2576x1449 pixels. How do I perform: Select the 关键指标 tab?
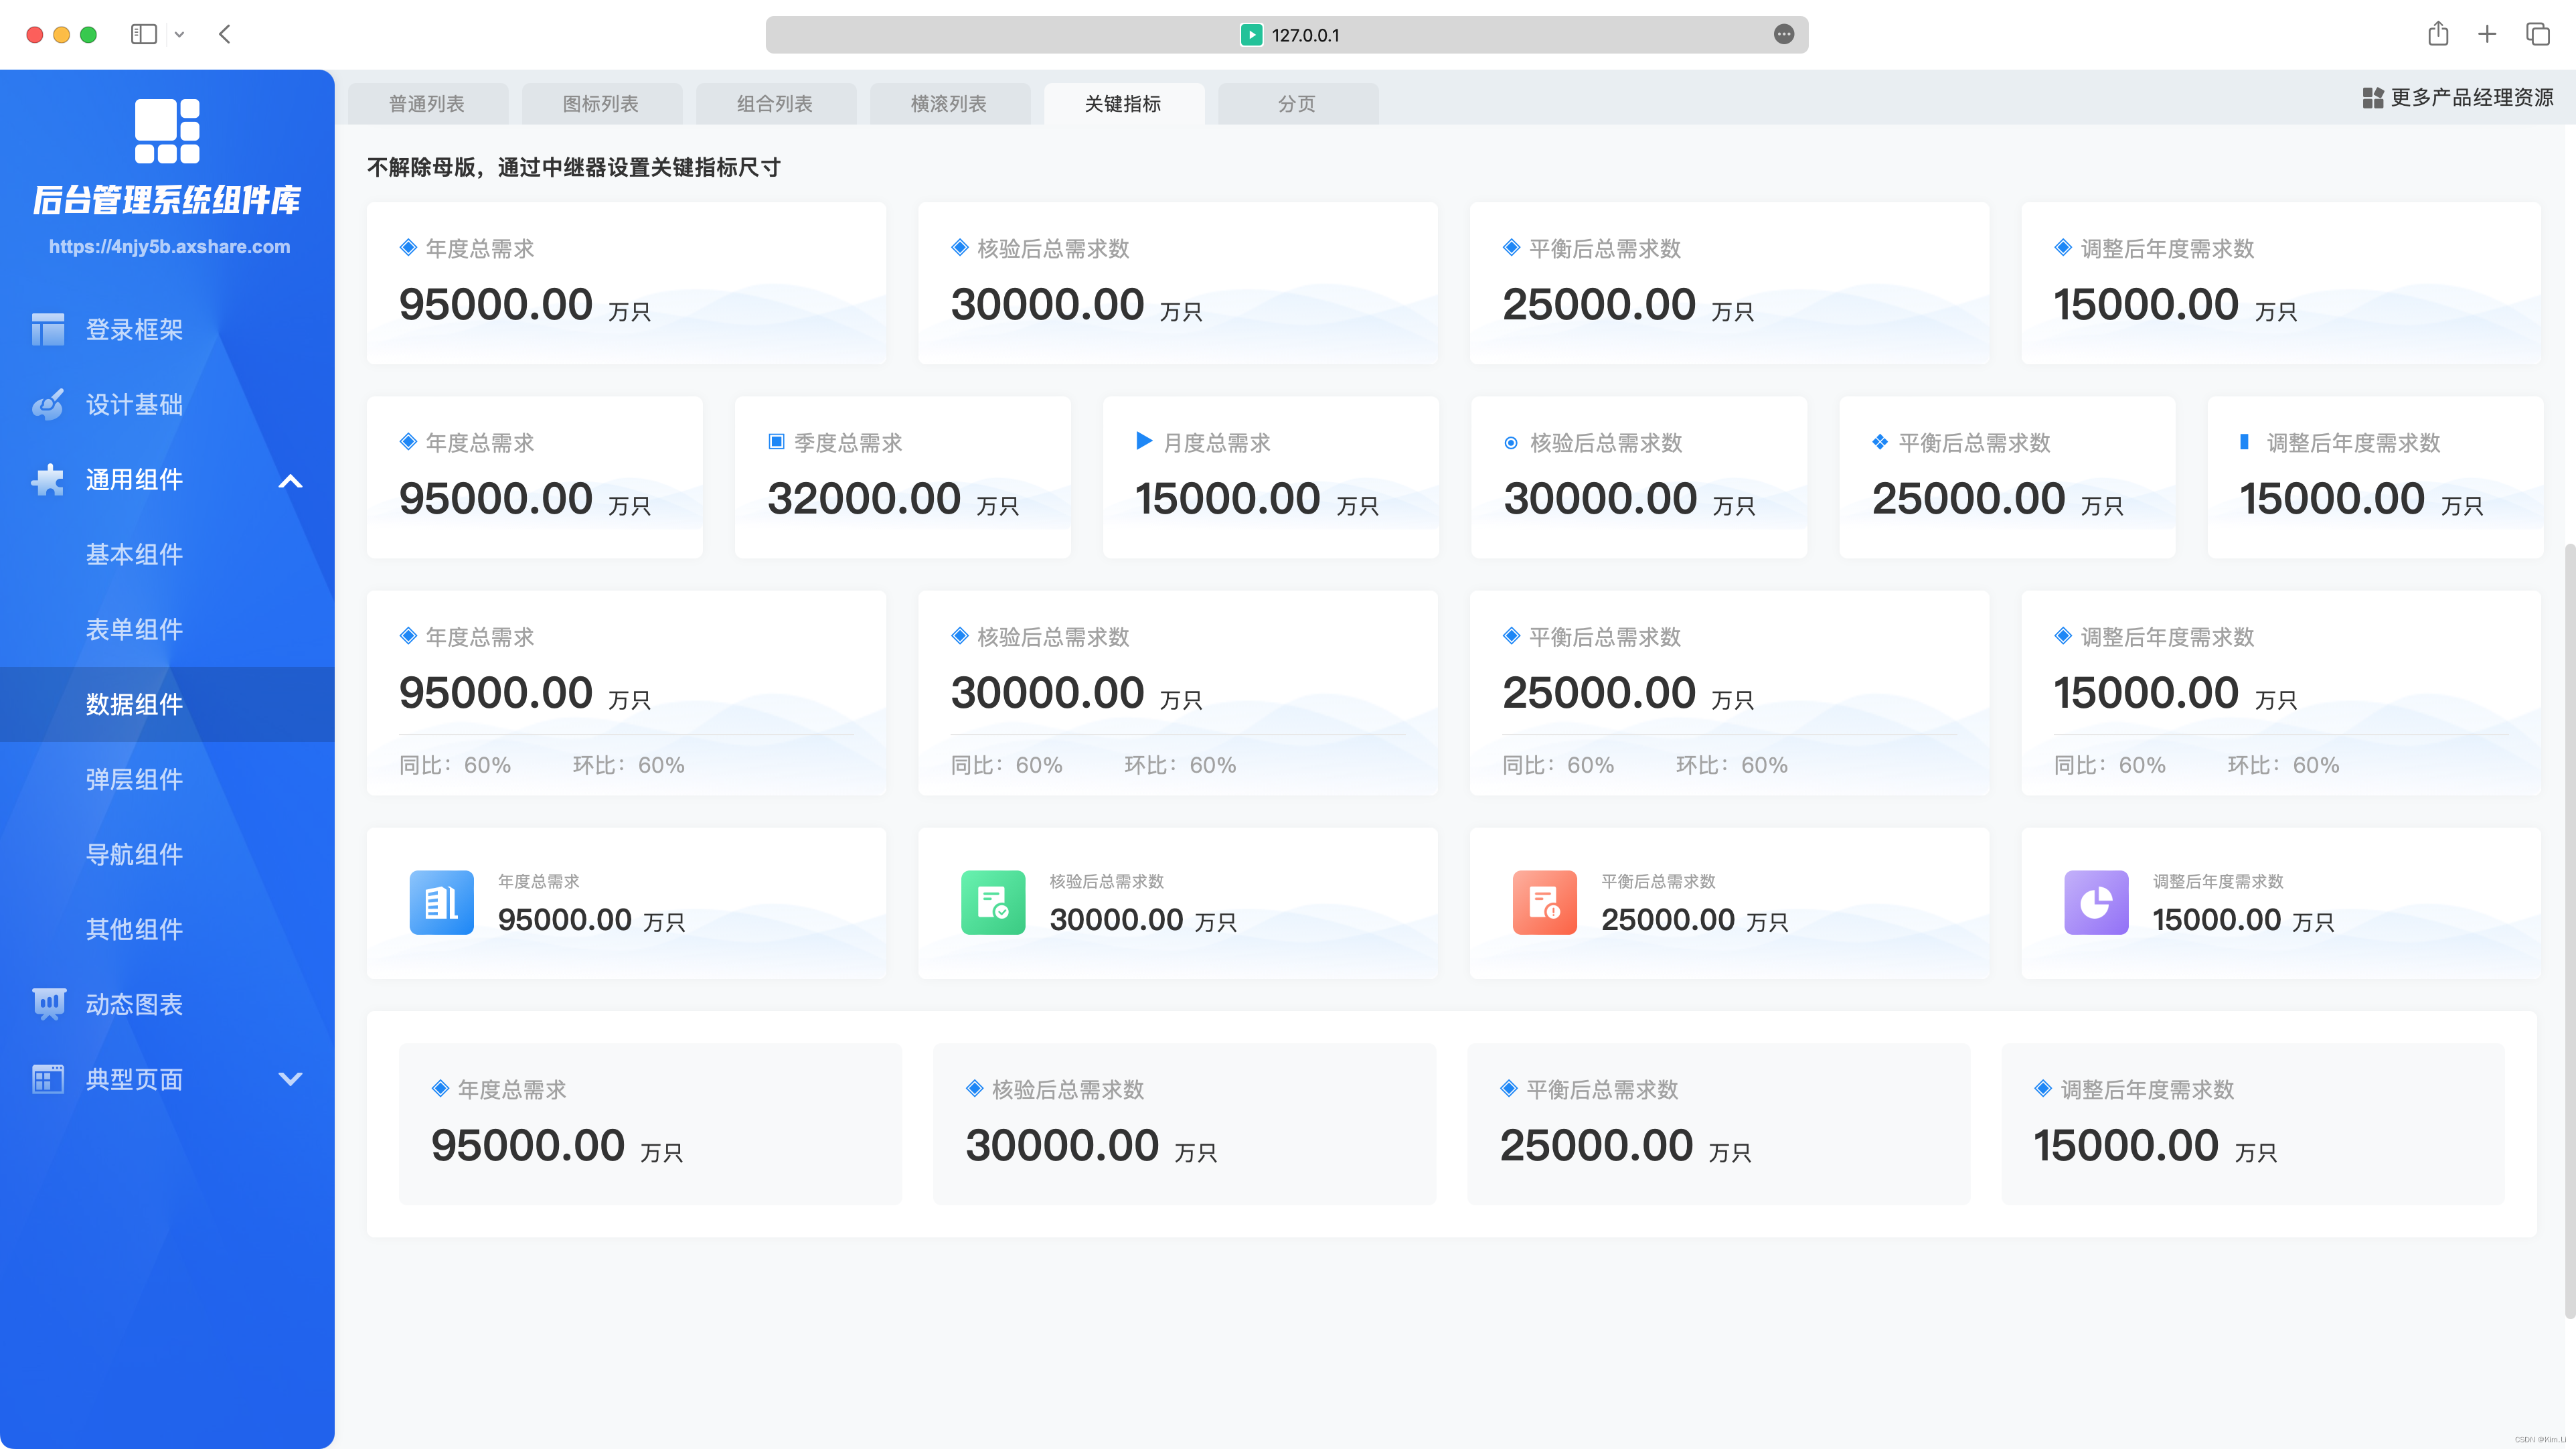[x=1123, y=104]
